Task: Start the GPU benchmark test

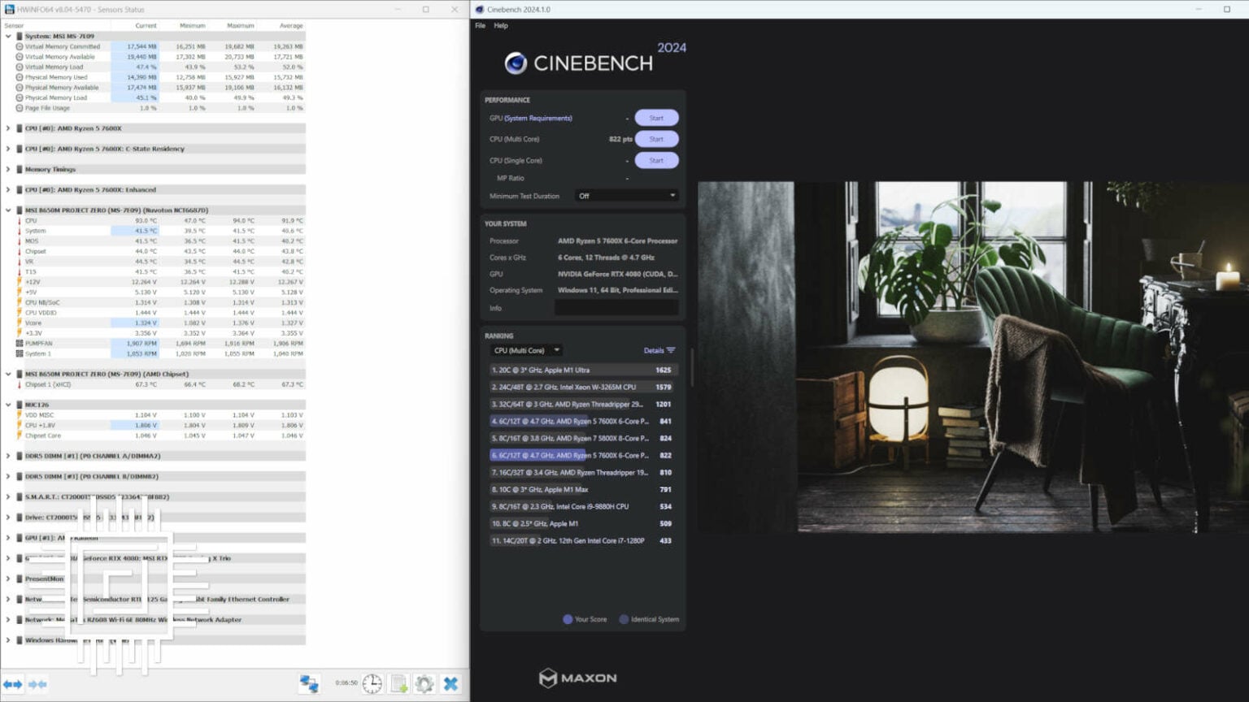Action: (656, 118)
